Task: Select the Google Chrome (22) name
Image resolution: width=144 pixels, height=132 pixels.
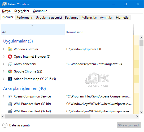Action: click(28, 71)
